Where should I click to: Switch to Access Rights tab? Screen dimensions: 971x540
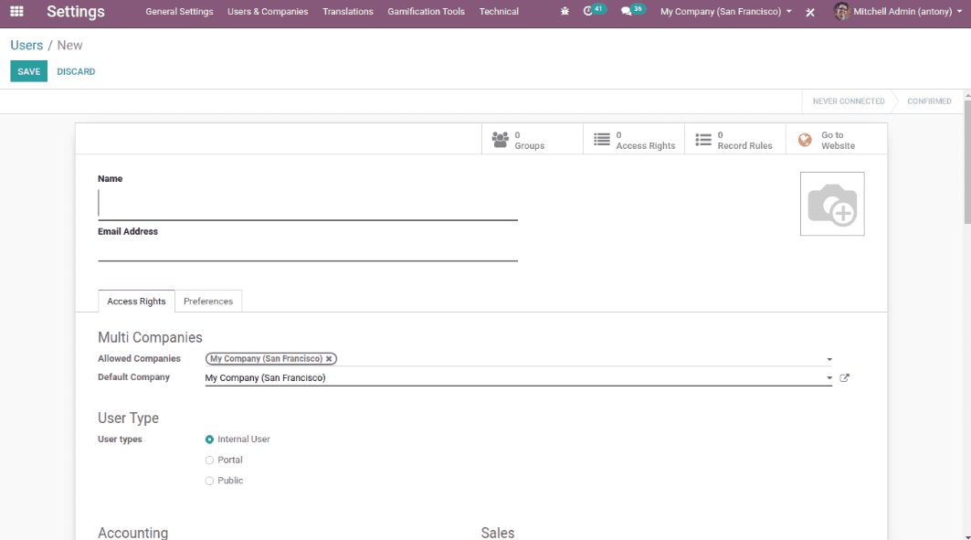(x=136, y=301)
